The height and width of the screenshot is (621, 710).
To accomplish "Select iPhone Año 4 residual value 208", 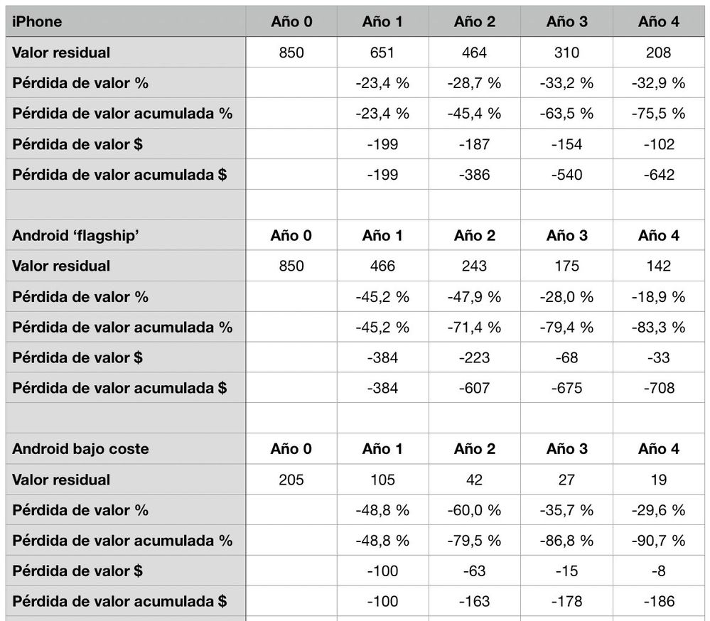I will 658,53.
